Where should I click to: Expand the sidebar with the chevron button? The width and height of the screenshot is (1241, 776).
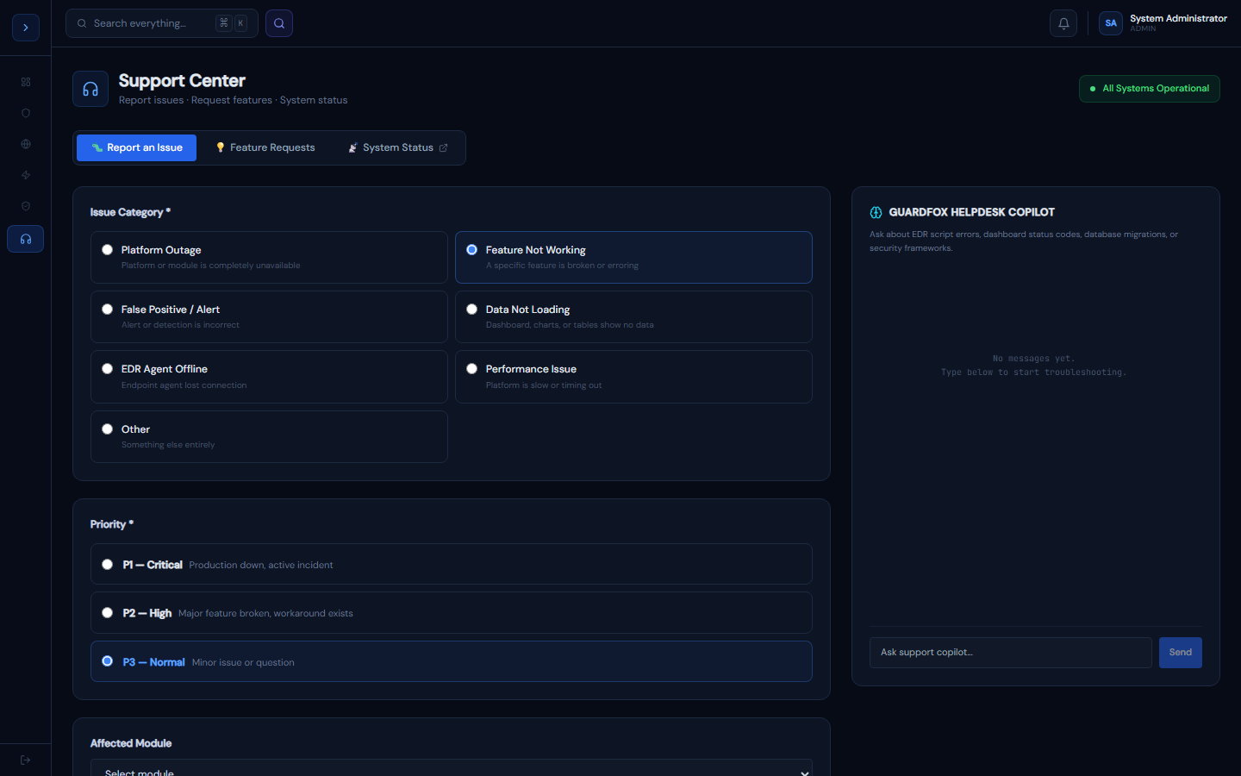click(x=26, y=28)
